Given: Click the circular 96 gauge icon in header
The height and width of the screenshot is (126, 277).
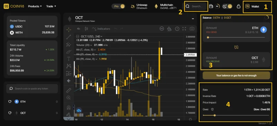Looking at the screenshot, I should [x=217, y=6].
